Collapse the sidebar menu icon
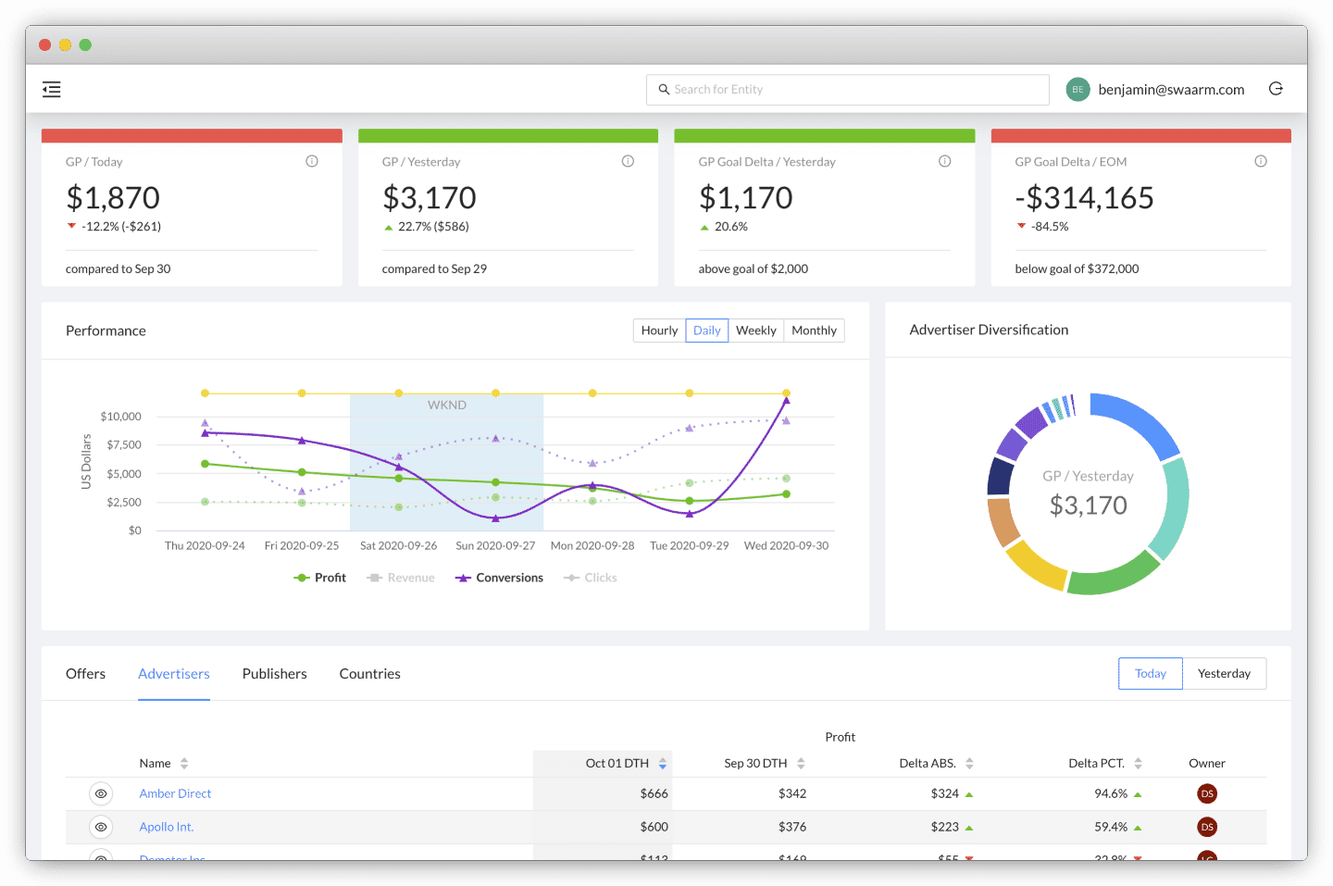The image size is (1333, 886). [52, 90]
